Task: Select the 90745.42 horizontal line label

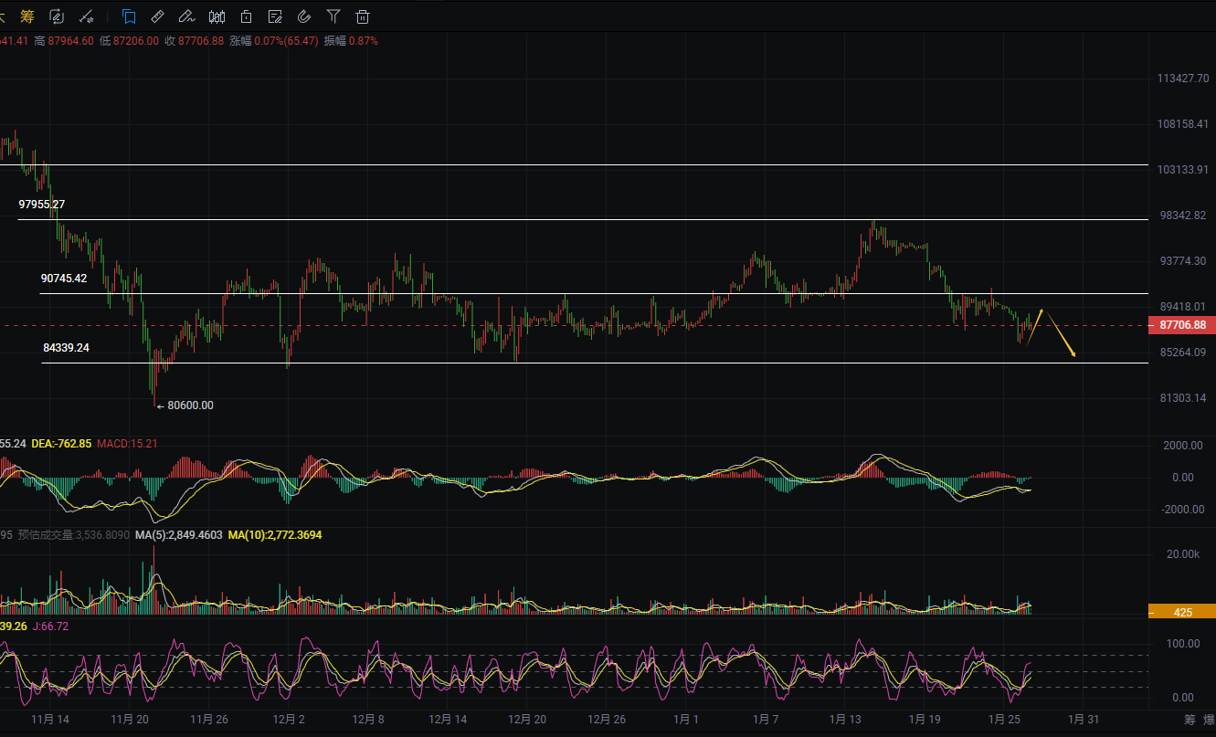Action: click(x=64, y=279)
